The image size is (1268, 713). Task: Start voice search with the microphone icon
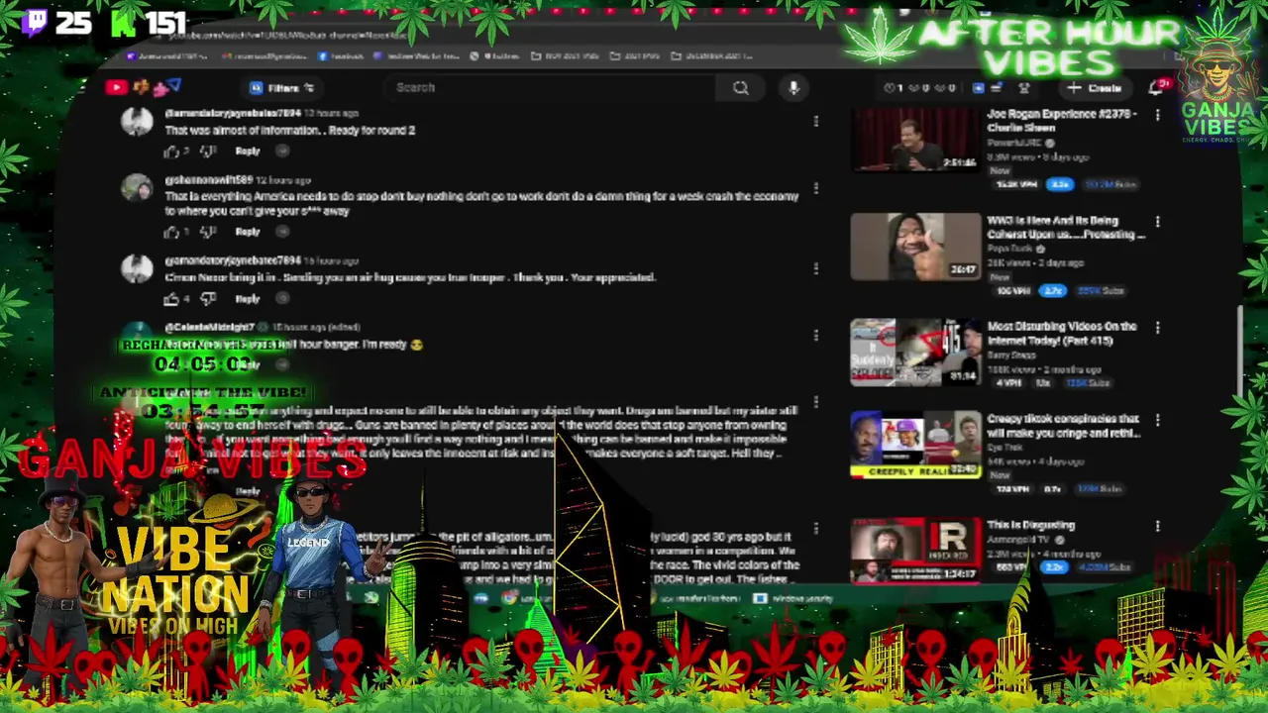click(793, 88)
